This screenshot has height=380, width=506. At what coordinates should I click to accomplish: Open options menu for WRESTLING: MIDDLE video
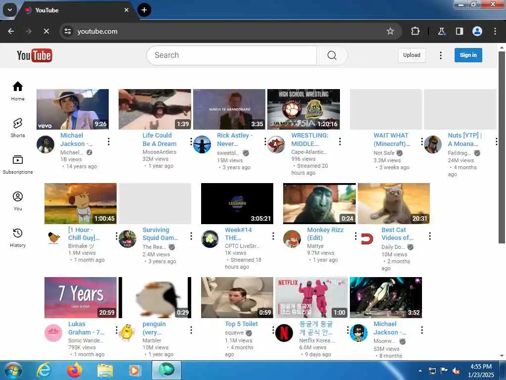click(340, 142)
